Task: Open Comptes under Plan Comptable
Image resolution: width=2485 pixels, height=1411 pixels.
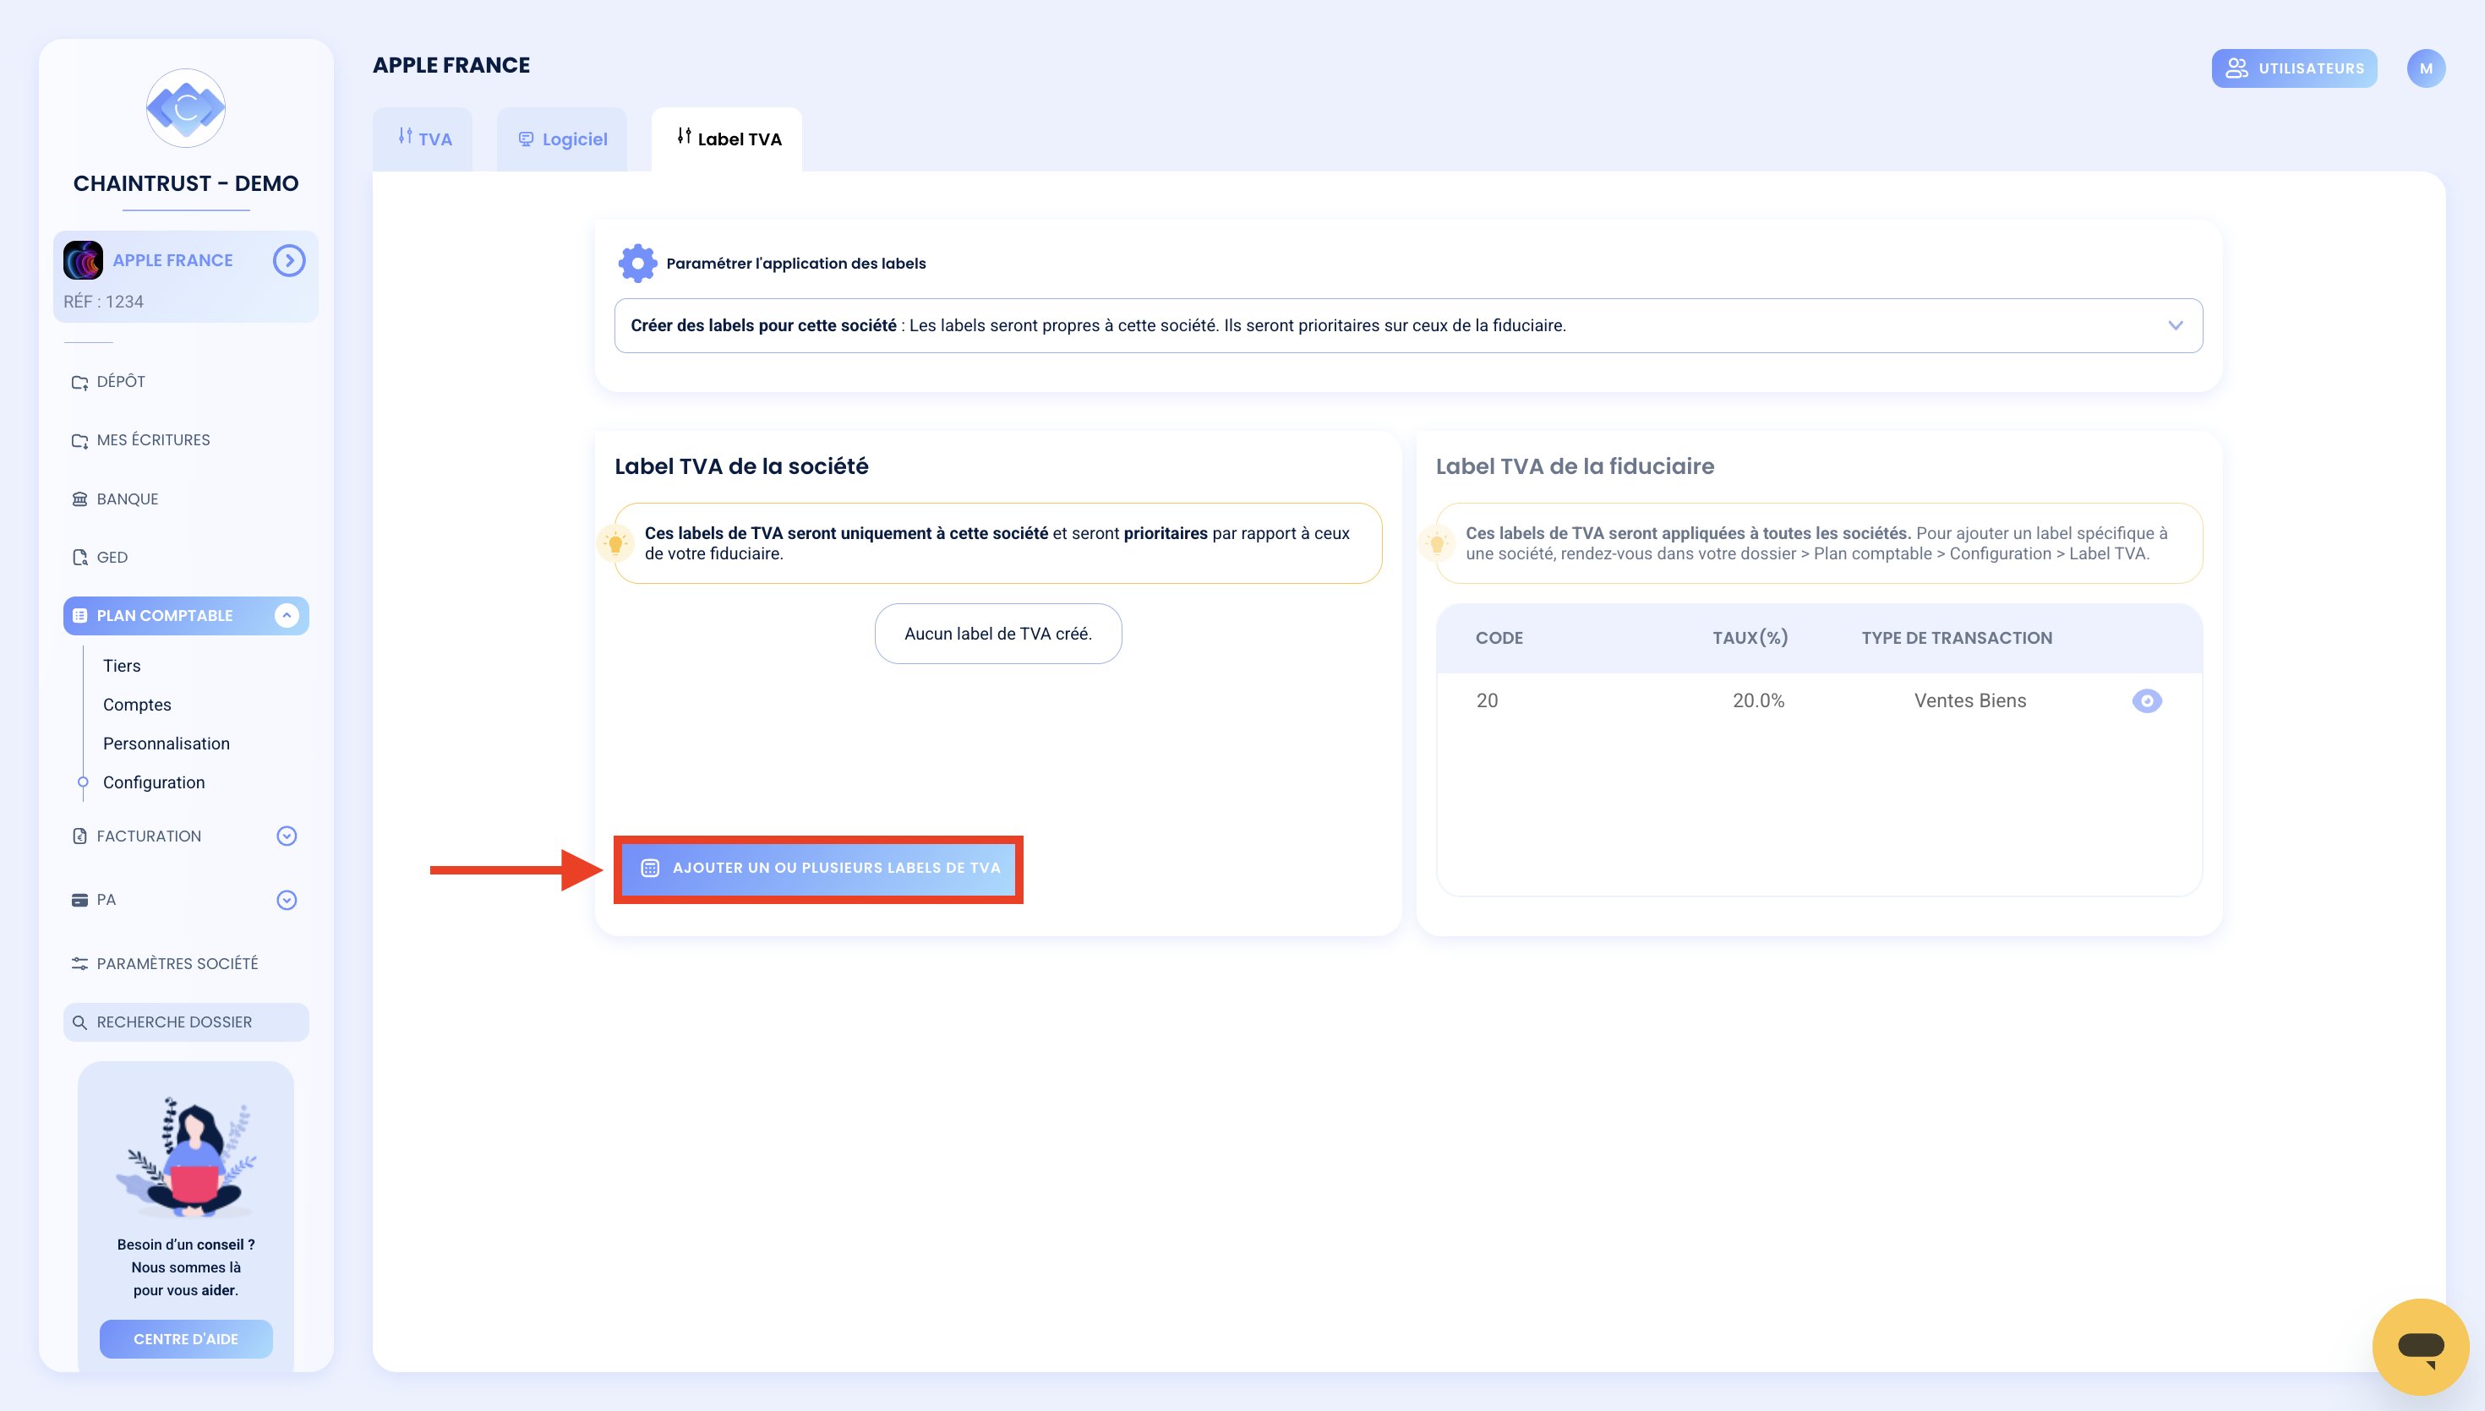Action: coord(137,705)
